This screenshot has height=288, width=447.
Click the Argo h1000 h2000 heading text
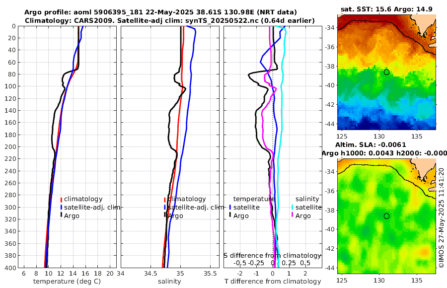click(384, 153)
